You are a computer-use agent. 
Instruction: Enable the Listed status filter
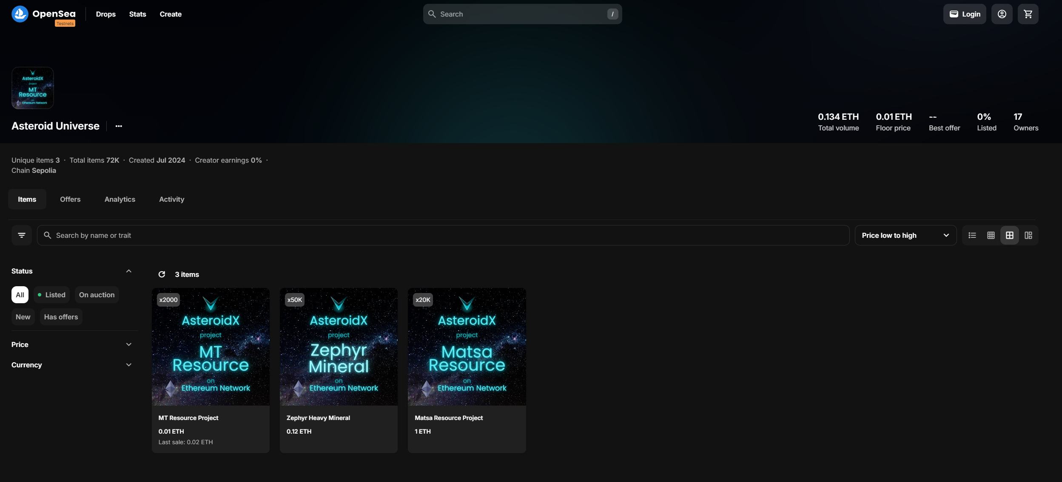51,295
